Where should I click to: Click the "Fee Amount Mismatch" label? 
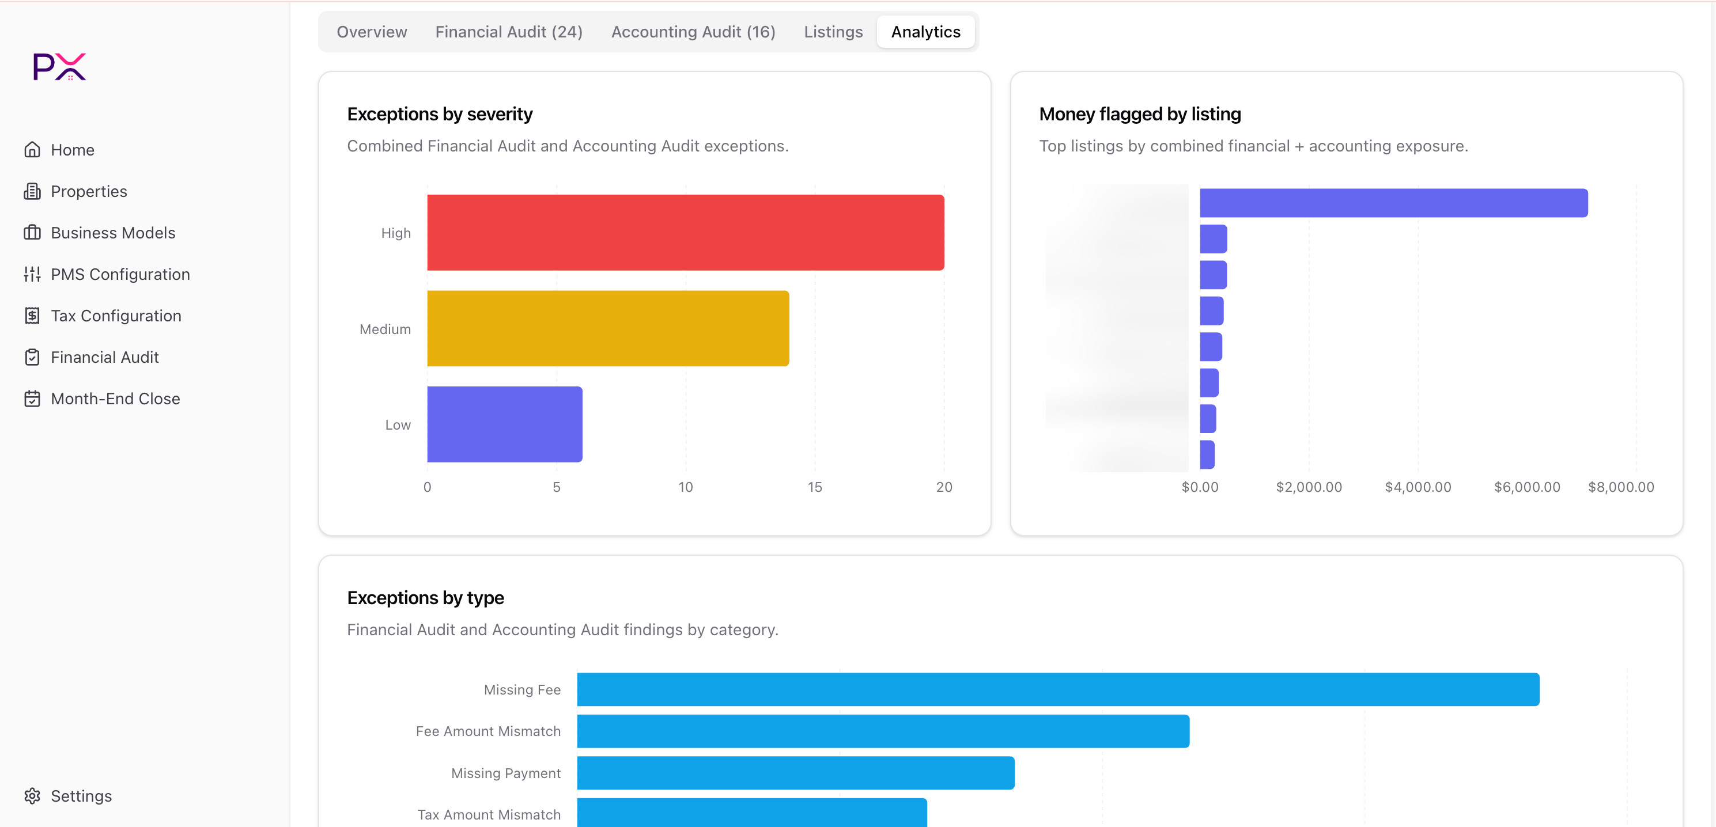(x=488, y=731)
